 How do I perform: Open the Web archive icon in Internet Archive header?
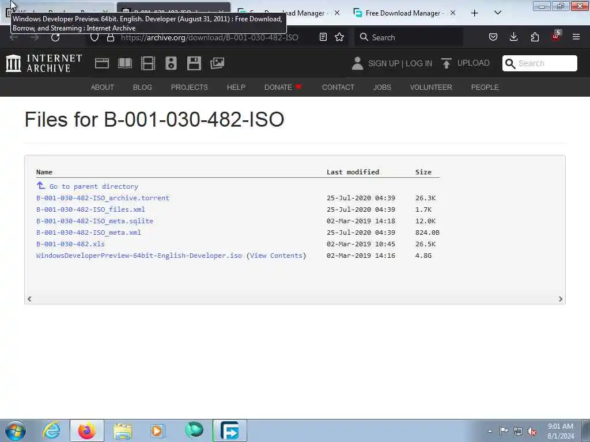pyautogui.click(x=102, y=63)
